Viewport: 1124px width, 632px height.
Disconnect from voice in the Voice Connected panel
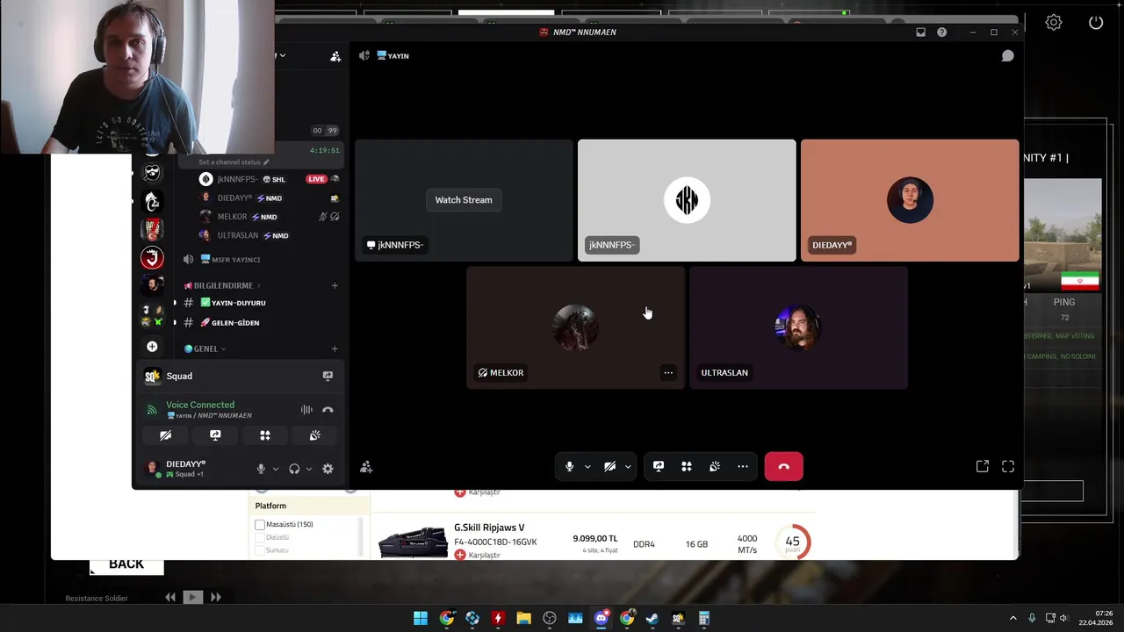328,410
